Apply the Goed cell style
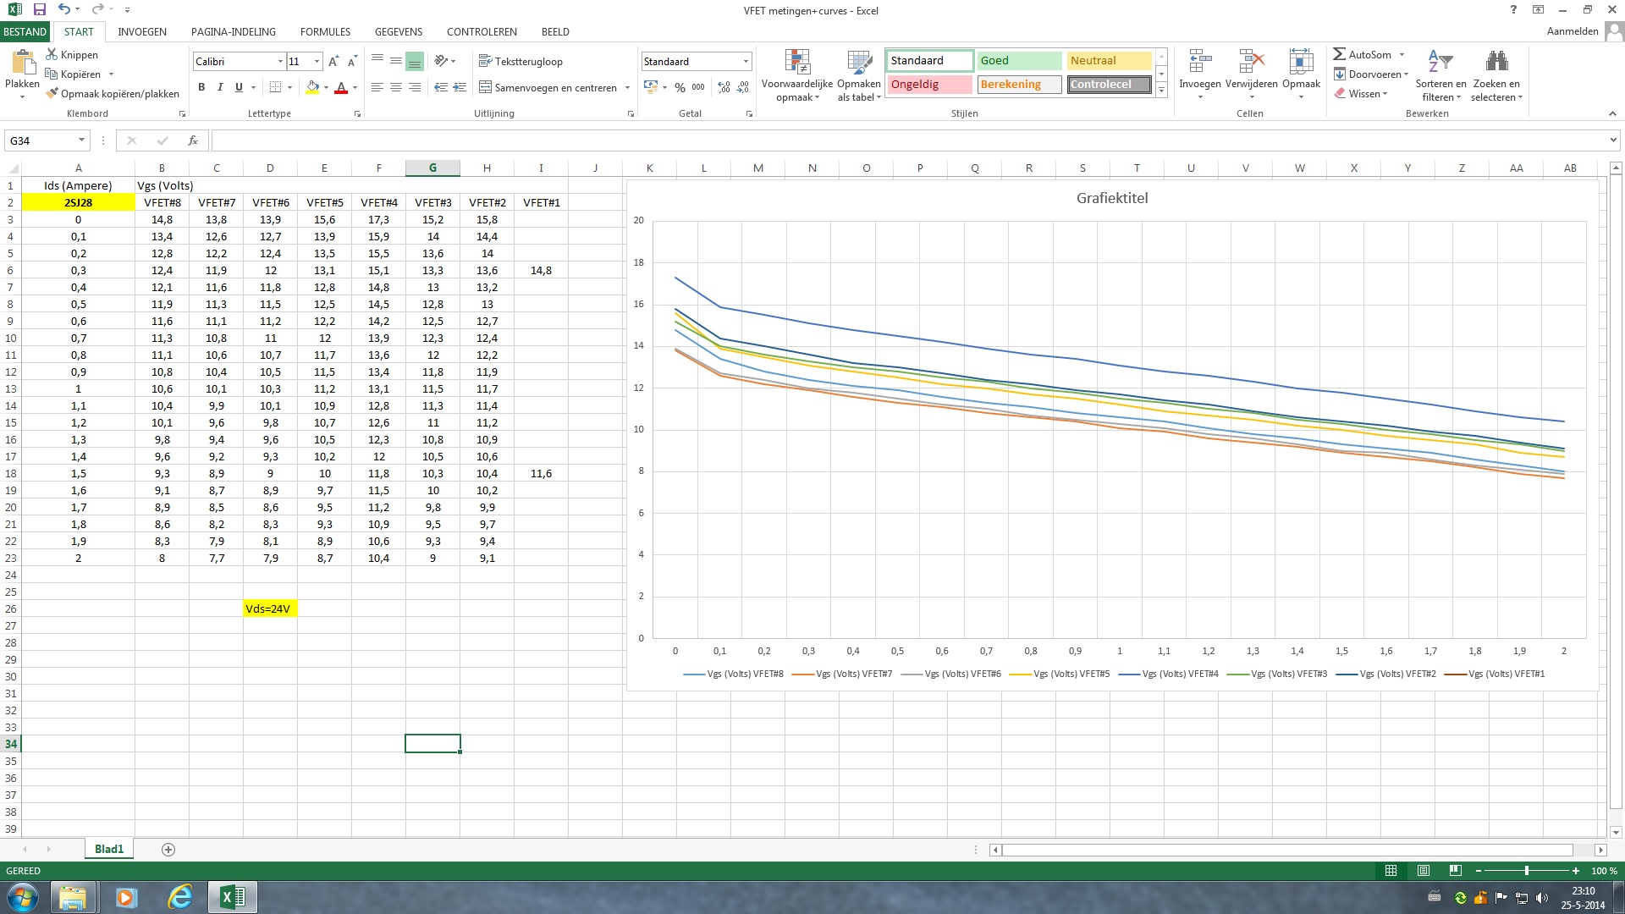Viewport: 1625px width, 914px height. coord(1019,61)
